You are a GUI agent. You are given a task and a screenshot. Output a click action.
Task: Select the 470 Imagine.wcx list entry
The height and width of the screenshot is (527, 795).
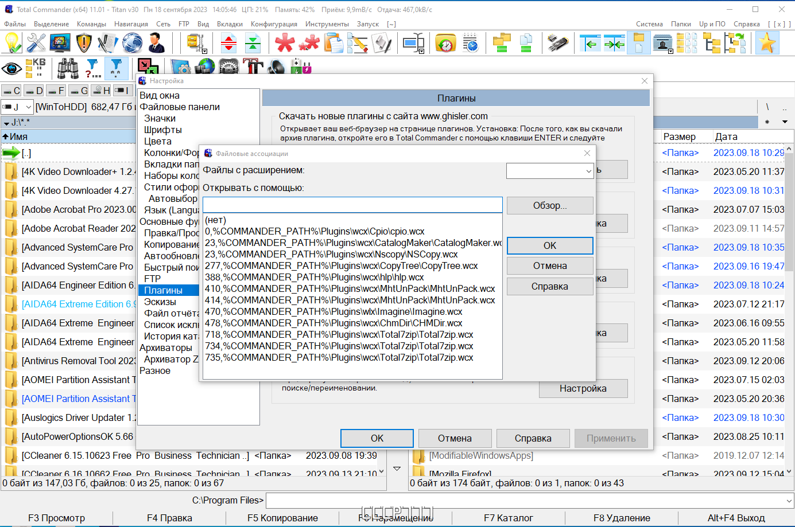(352, 311)
